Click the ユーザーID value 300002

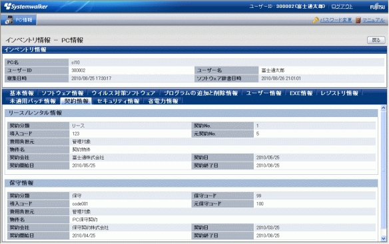pyautogui.click(x=79, y=70)
